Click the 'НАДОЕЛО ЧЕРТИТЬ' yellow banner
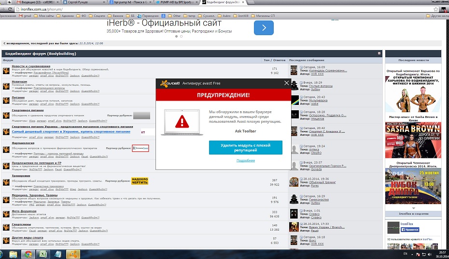 (140, 181)
